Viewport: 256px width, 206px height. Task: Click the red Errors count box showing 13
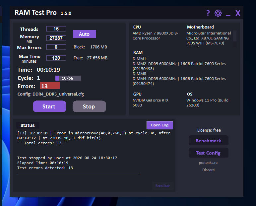(x=50, y=86)
